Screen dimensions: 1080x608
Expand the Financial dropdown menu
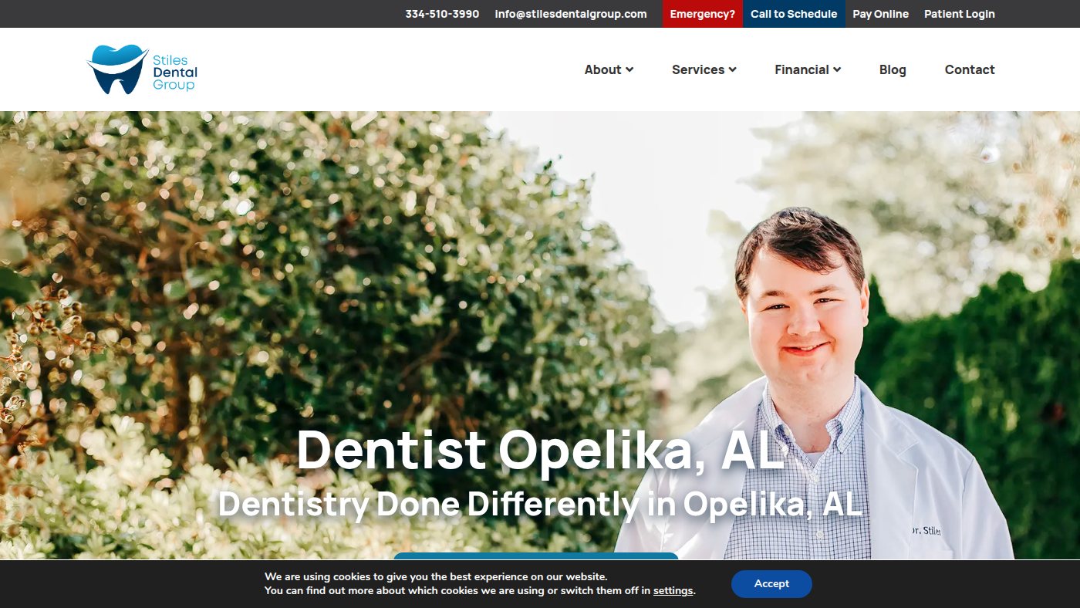coord(808,69)
